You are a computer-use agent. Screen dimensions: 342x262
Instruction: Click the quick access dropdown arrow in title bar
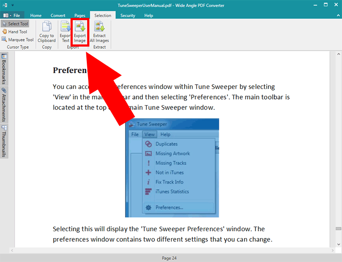point(13,5)
